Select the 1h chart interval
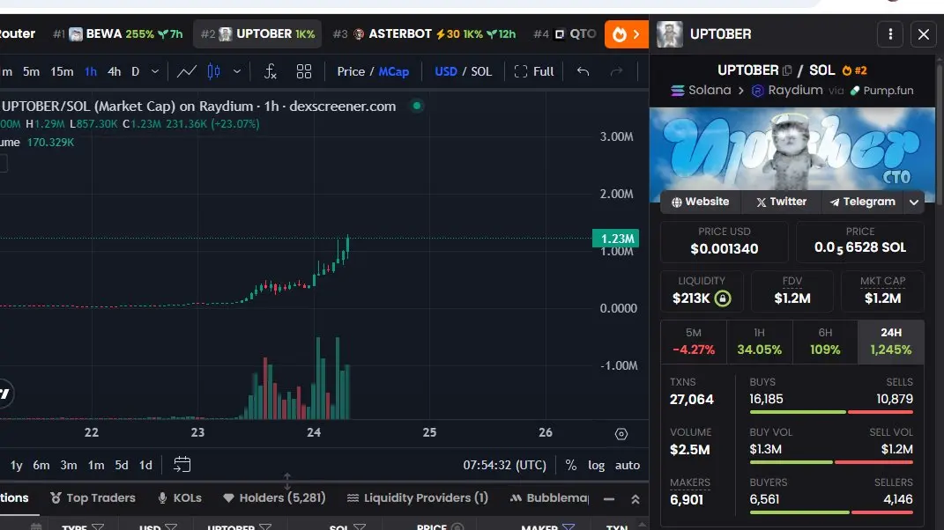The height and width of the screenshot is (530, 944). [x=90, y=71]
